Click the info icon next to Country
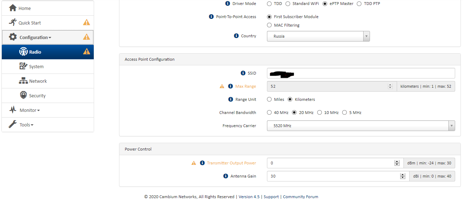This screenshot has height=201, width=463. [x=236, y=36]
